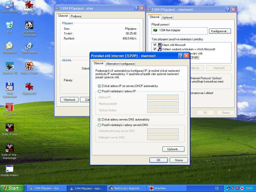Screen dimensions: 256x192
Task: Click the taskbar clock showing 19:42
Action: [249, 188]
